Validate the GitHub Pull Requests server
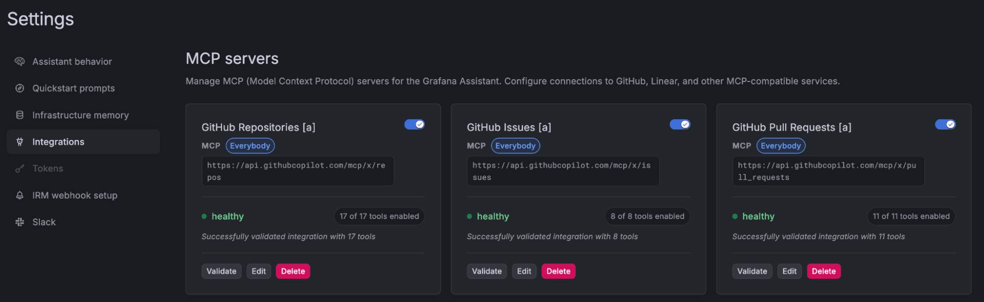This screenshot has width=984, height=302. tap(752, 271)
